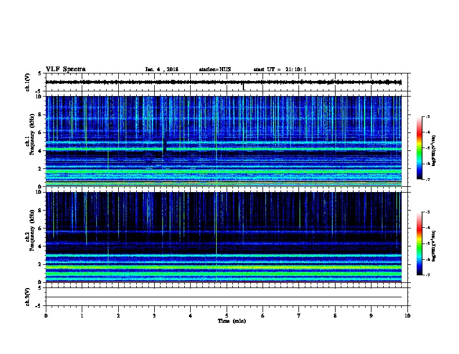Click the ch.2 "Frequency (kHz)" axis label
459x354 pixels.
click(x=32, y=230)
